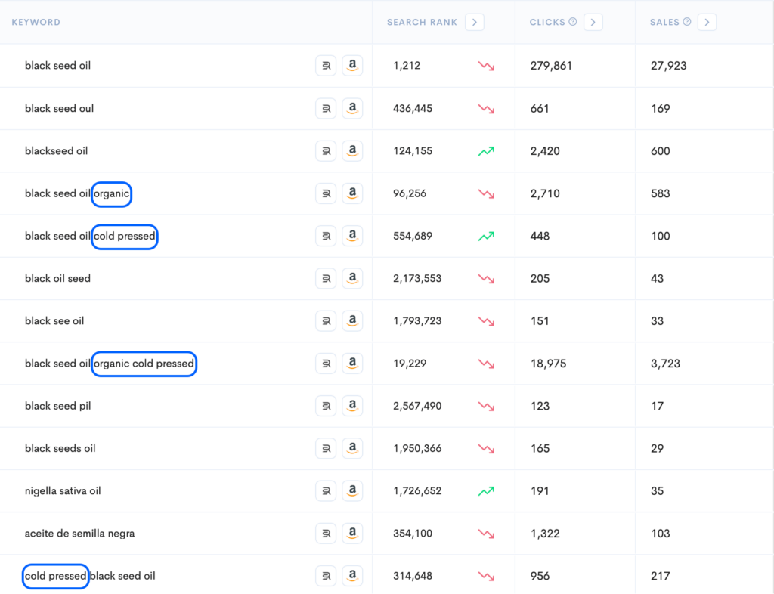Open Amazon icon for blackseed oil row

click(x=352, y=151)
